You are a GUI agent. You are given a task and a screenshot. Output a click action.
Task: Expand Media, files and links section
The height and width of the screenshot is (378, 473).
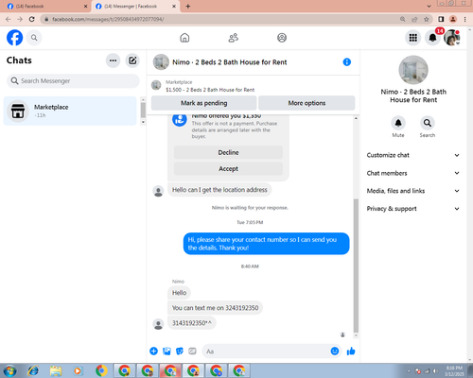(413, 191)
